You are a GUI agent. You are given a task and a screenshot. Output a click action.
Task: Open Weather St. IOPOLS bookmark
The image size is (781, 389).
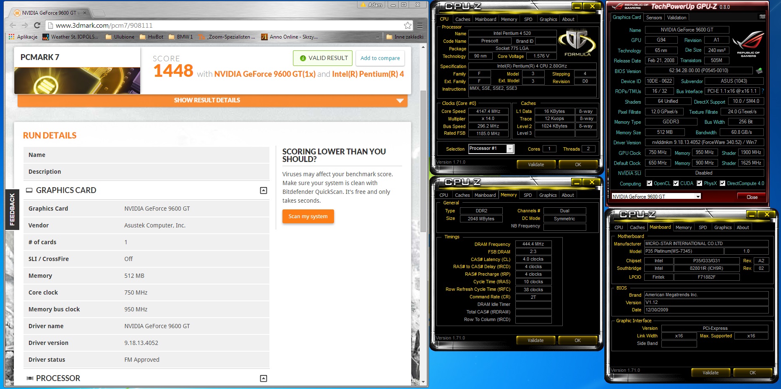[71, 37]
